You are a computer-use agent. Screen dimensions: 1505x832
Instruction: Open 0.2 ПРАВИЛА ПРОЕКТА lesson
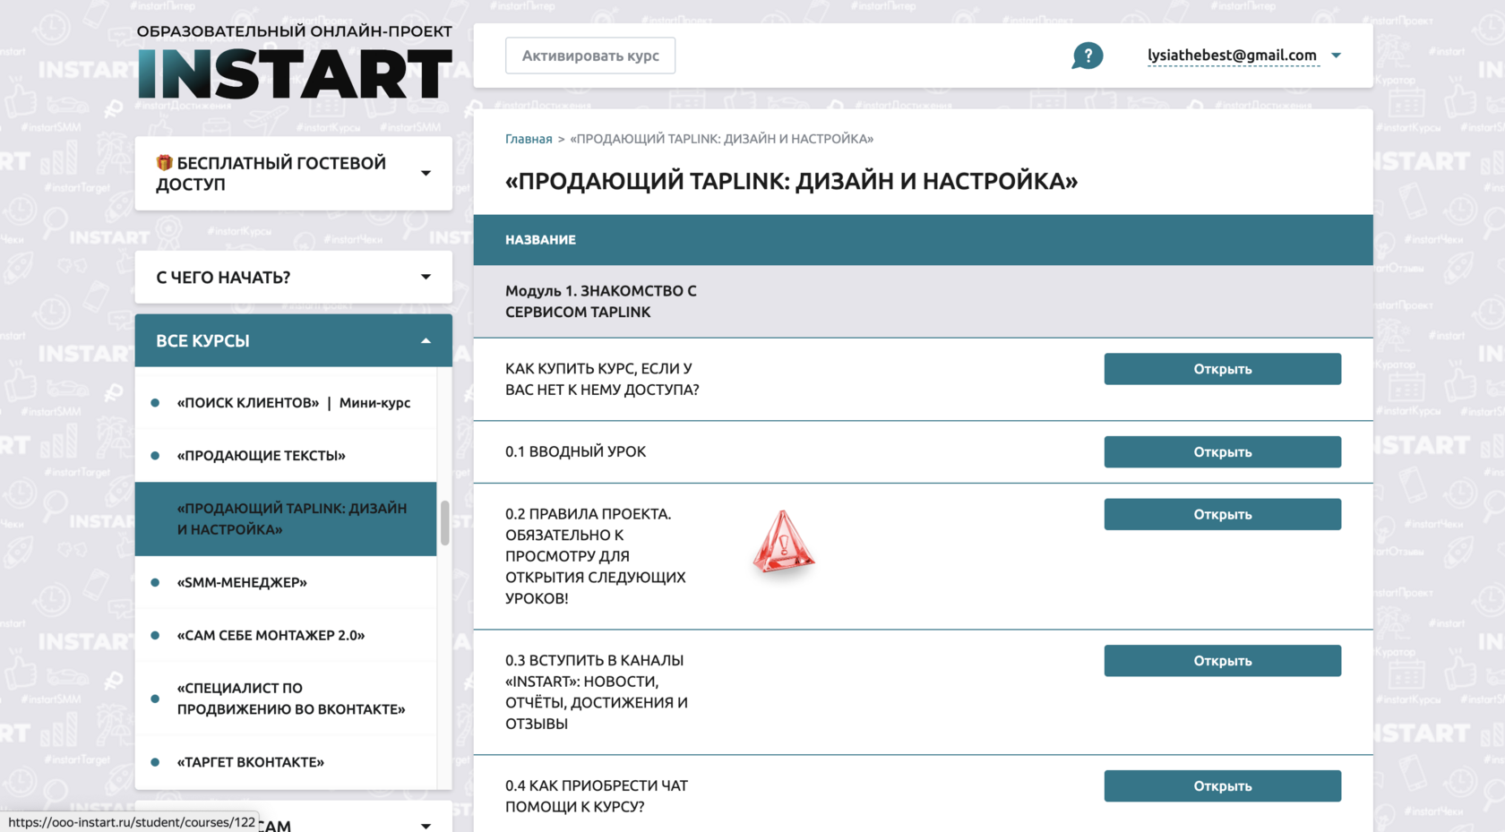click(1222, 514)
